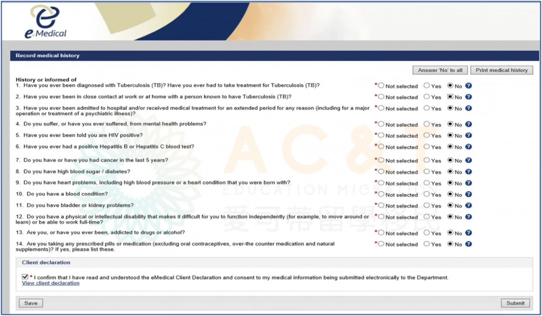This screenshot has width=542, height=316.
Task: Select Yes for hospital admission question
Action: (426, 108)
